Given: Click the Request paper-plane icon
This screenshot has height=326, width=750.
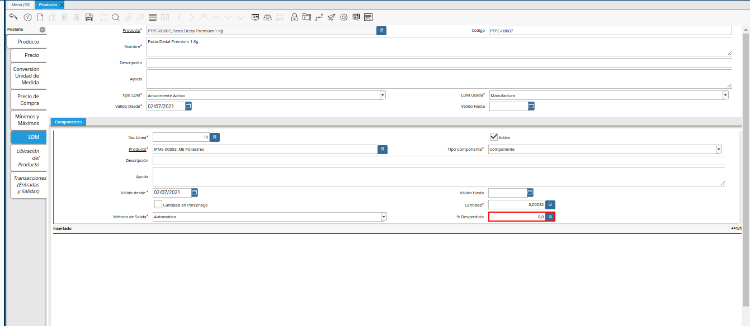Looking at the screenshot, I should pyautogui.click(x=332, y=17).
